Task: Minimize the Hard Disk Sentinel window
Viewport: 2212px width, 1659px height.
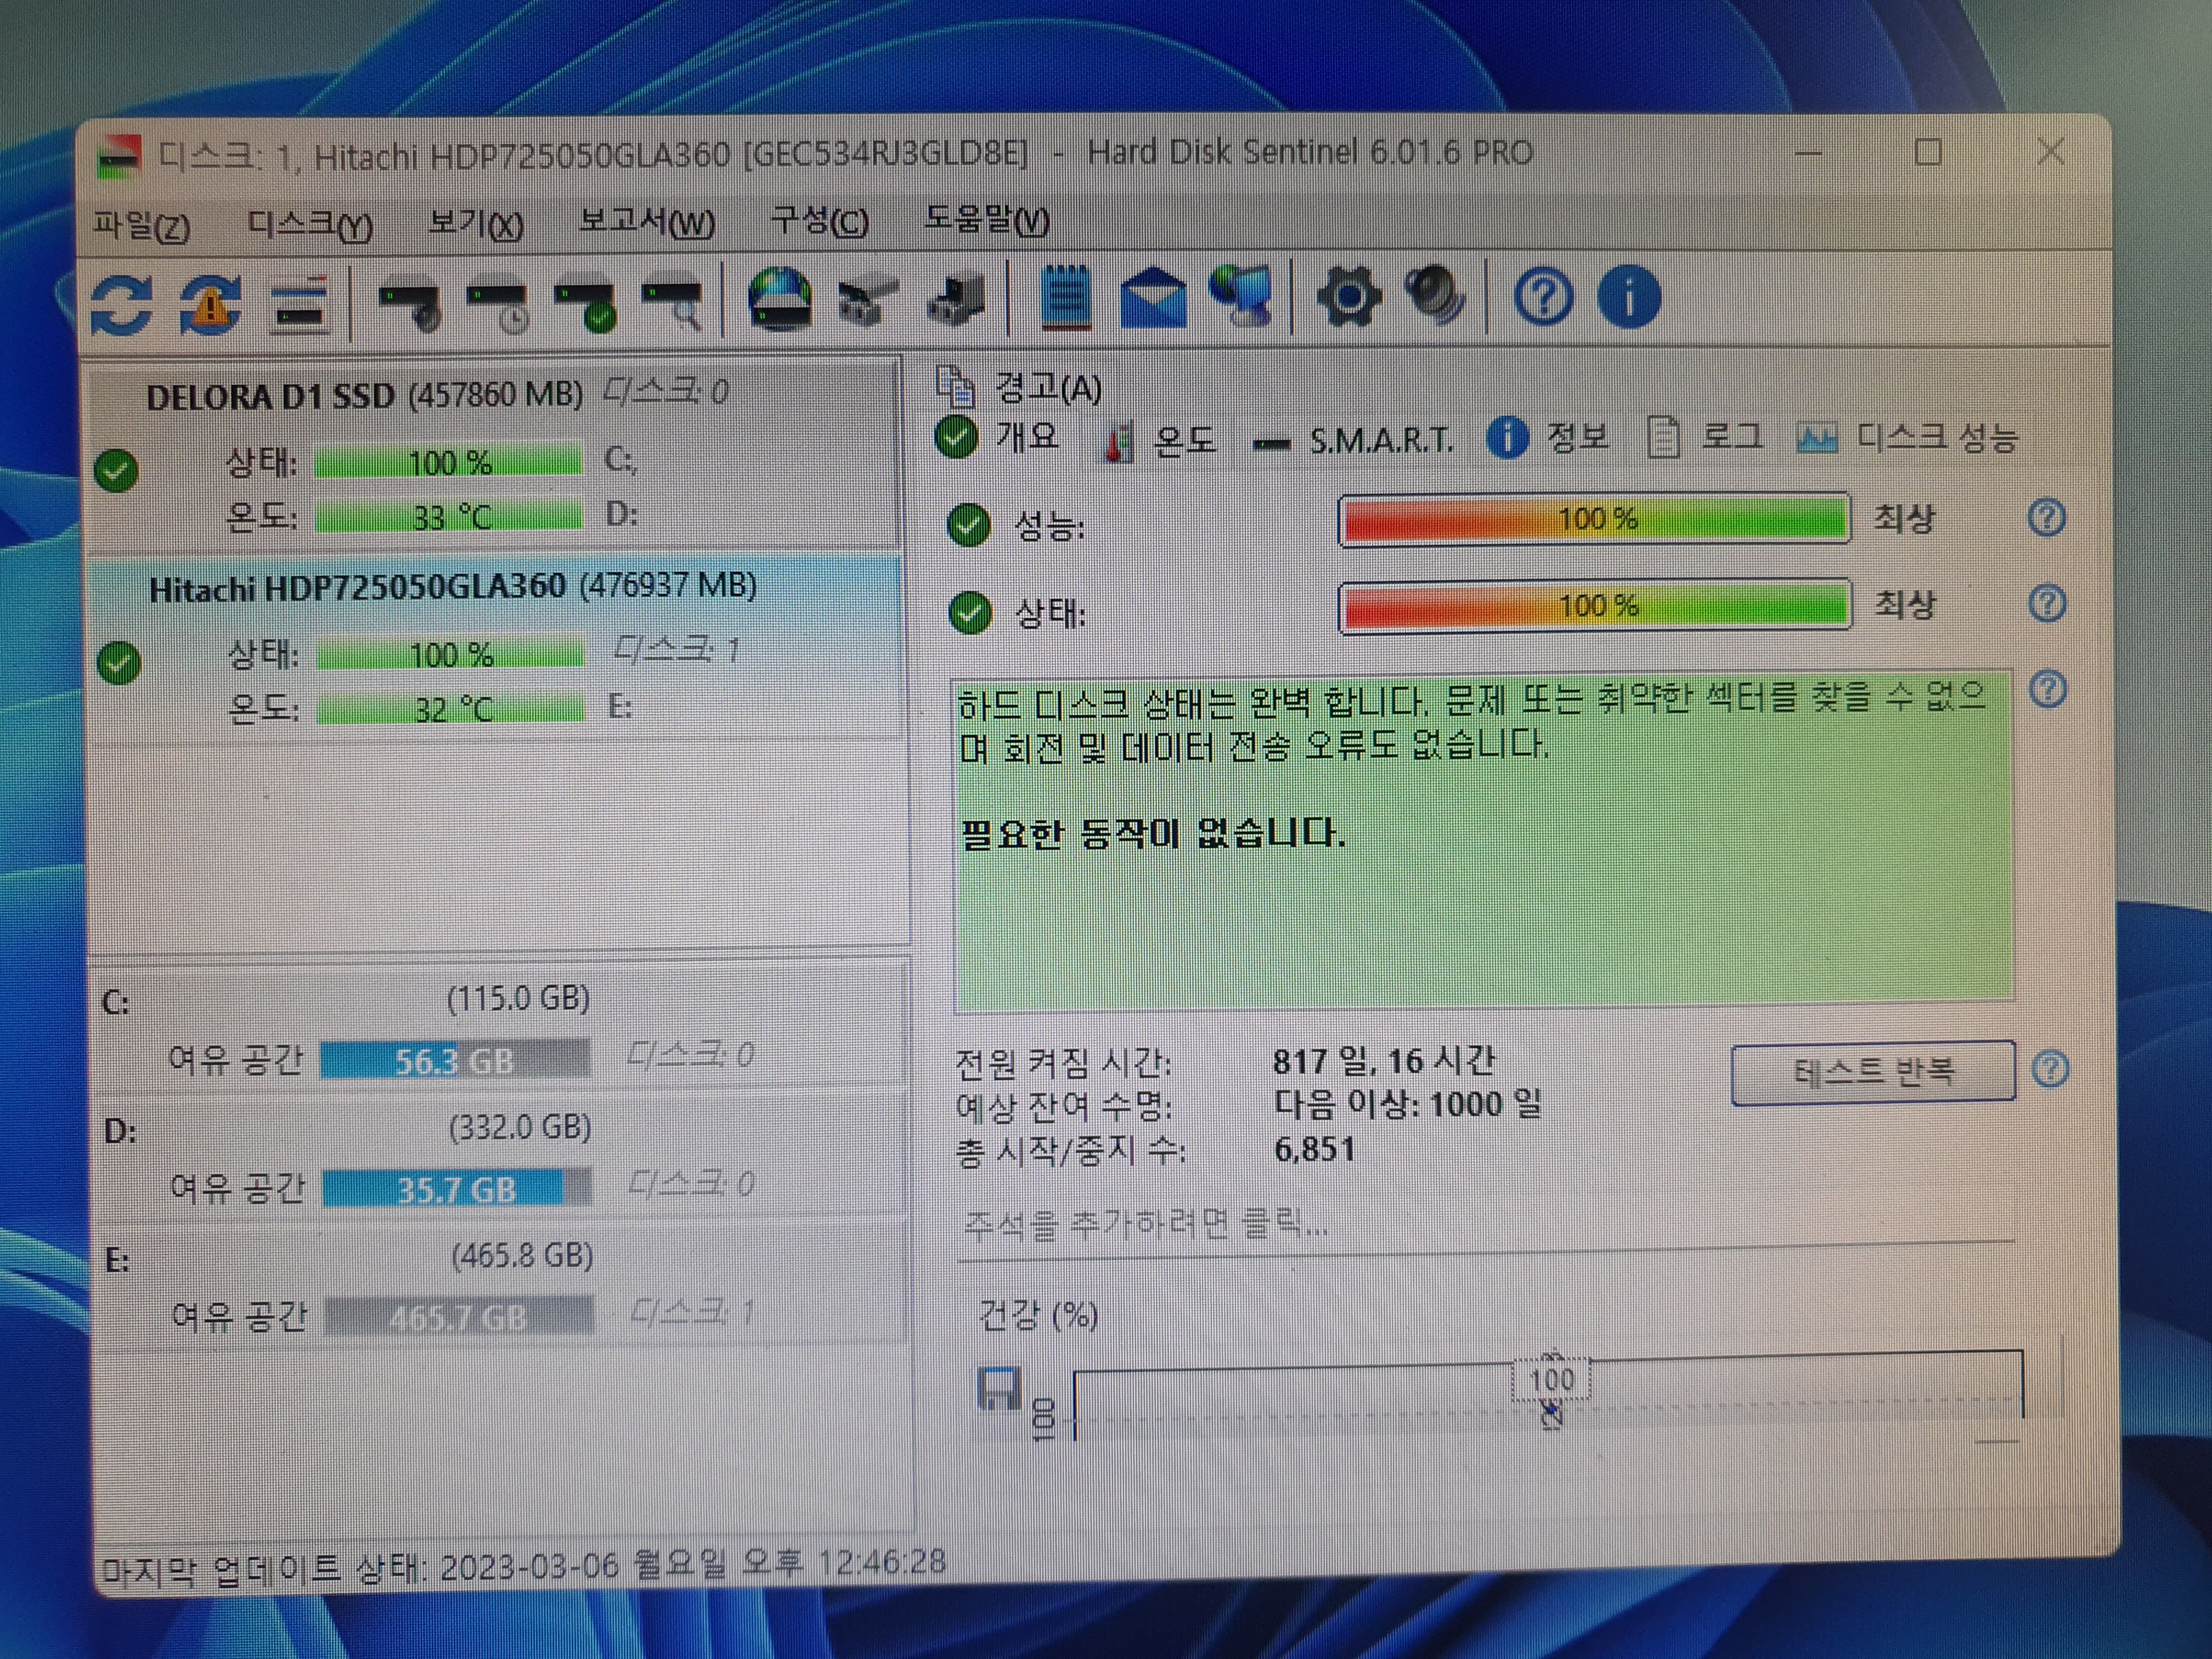Action: tap(1808, 153)
